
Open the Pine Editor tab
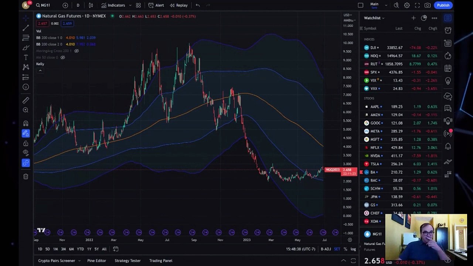[96, 260]
